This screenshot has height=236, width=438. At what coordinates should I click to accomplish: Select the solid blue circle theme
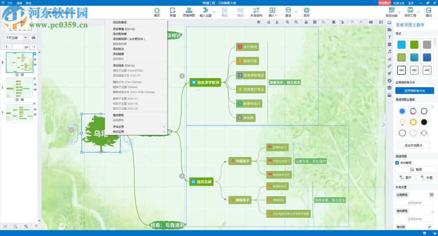(x=402, y=111)
